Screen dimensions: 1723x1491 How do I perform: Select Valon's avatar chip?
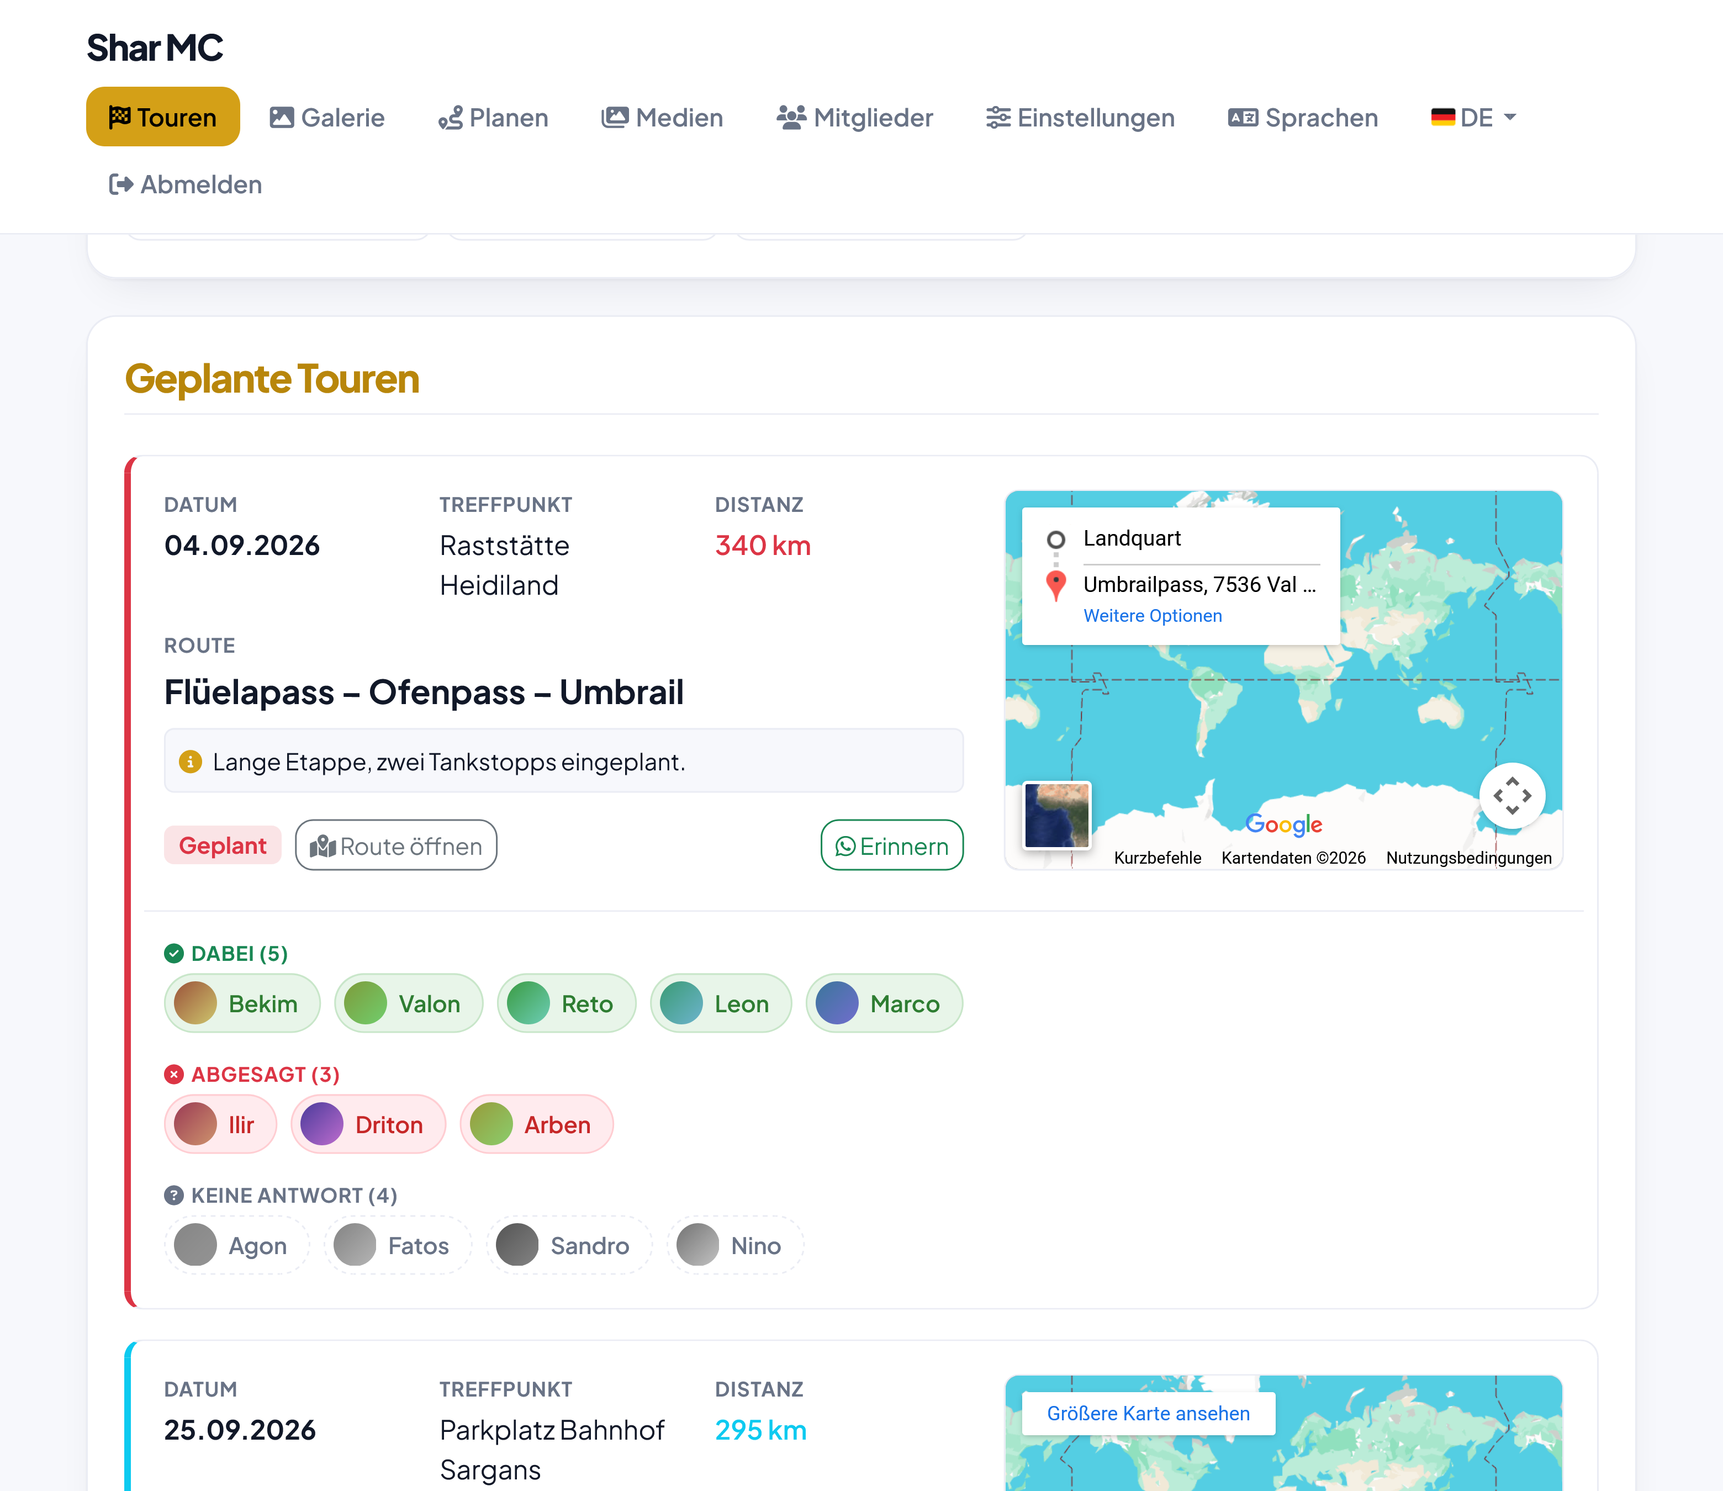pos(409,1003)
